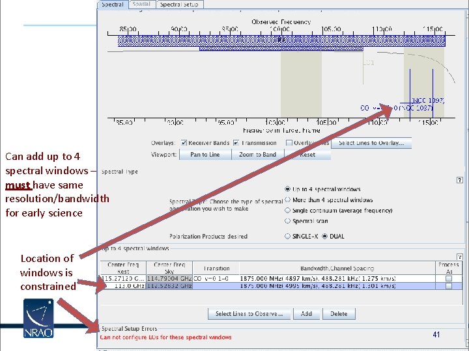Click the Zoom to Band button

(257, 155)
